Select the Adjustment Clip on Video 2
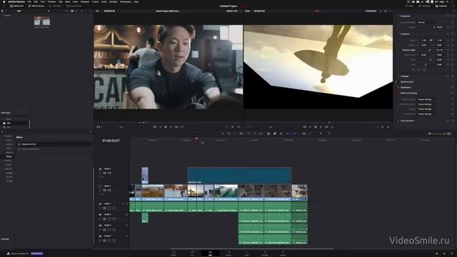The image size is (457, 257). [239, 176]
